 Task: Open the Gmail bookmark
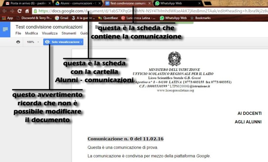click(62, 18)
